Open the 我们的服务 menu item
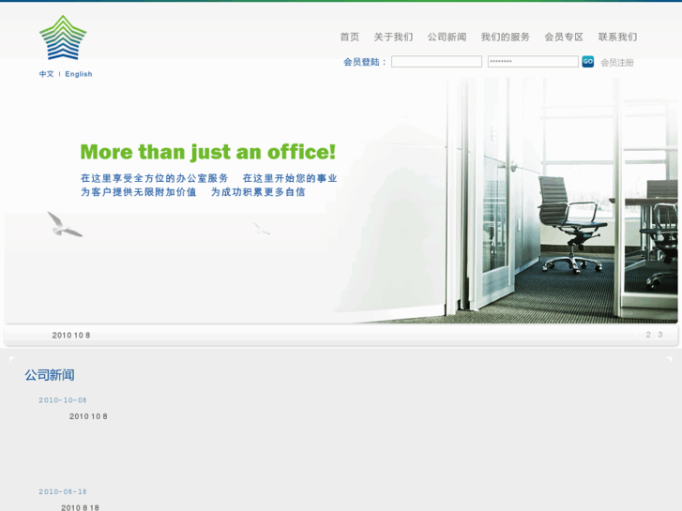Image resolution: width=682 pixels, height=511 pixels. tap(506, 37)
